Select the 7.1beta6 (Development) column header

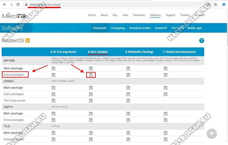[x=179, y=52]
